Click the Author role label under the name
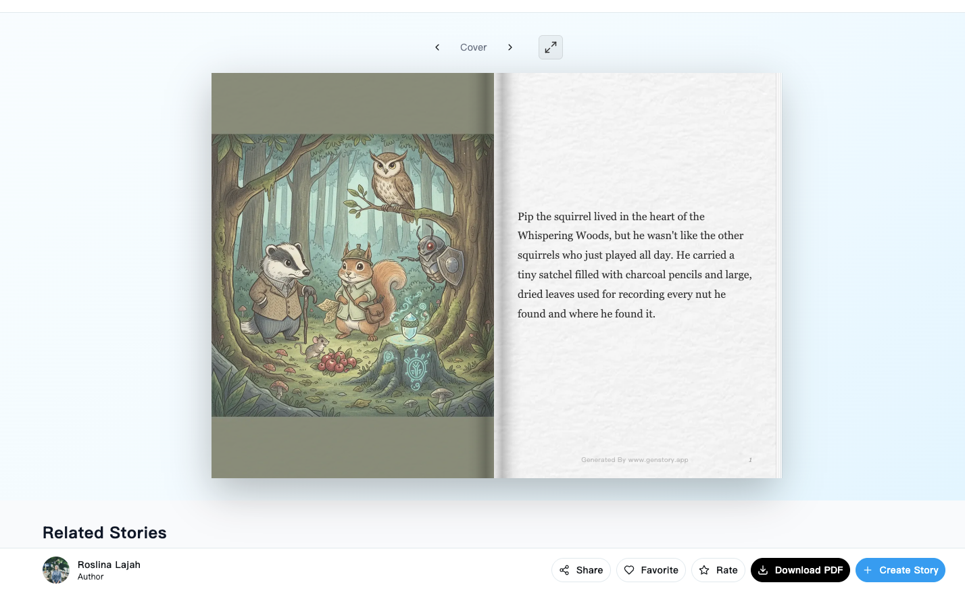Viewport: 965px width, 591px height. click(91, 577)
